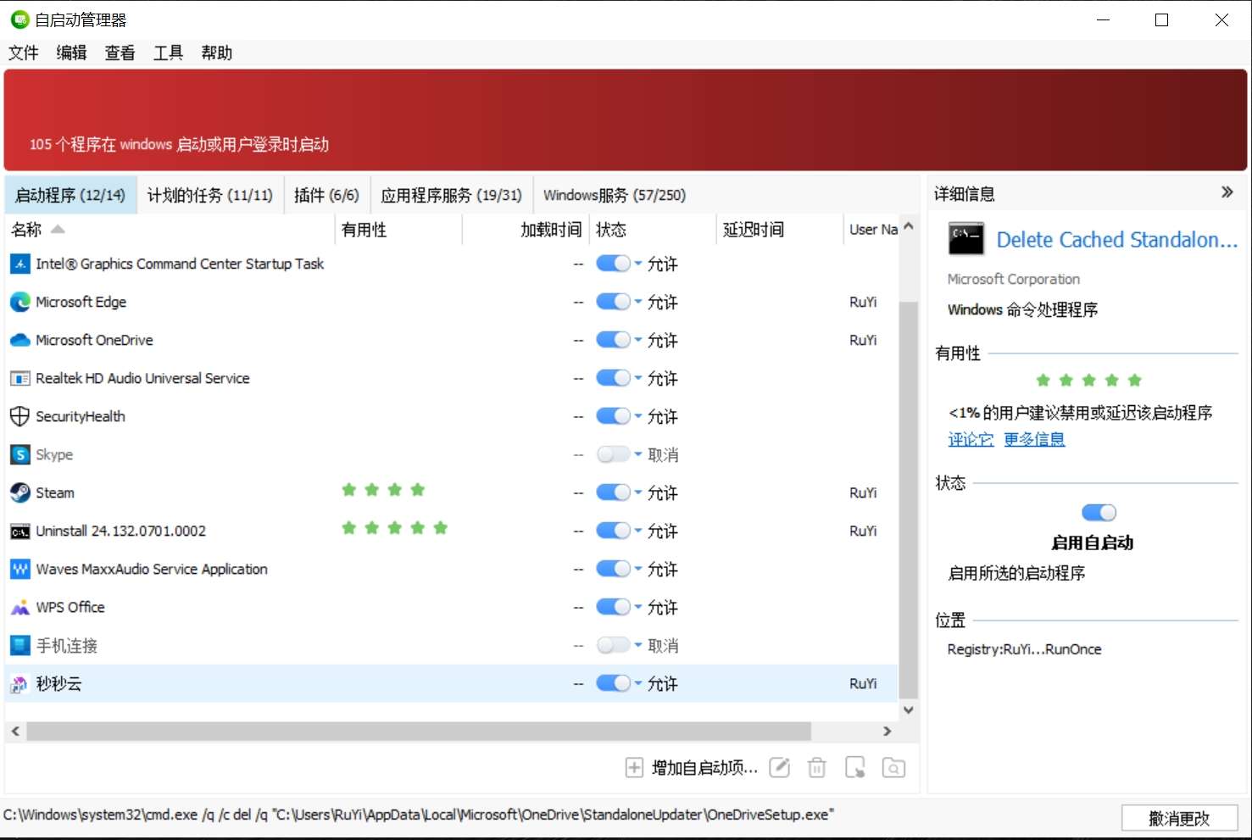Viewport: 1252px width, 840px height.
Task: Disable Microsoft OneDrive startup toggle
Action: click(612, 340)
